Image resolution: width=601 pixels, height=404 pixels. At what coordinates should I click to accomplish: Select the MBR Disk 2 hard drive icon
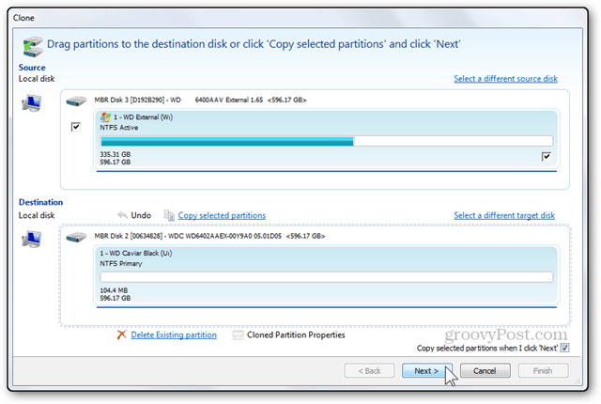[76, 238]
